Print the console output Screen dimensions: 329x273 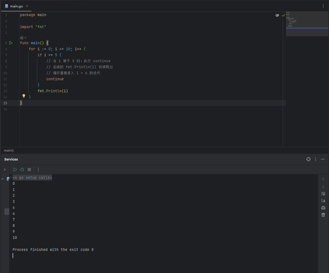[x=323, y=208]
